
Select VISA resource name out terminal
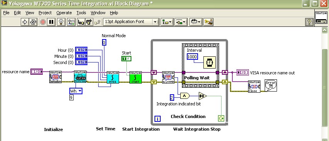click(x=243, y=72)
